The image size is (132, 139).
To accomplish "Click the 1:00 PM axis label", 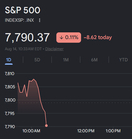I will [x=113, y=131].
